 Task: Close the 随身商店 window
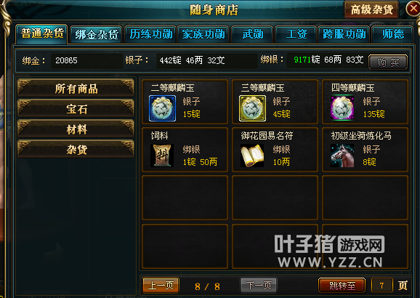[413, 9]
